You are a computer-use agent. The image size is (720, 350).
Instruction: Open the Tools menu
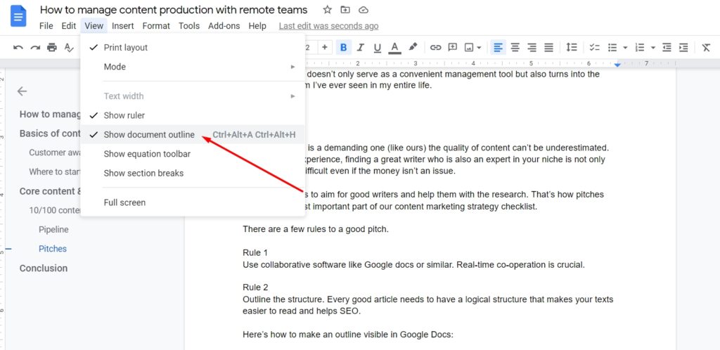tap(189, 26)
